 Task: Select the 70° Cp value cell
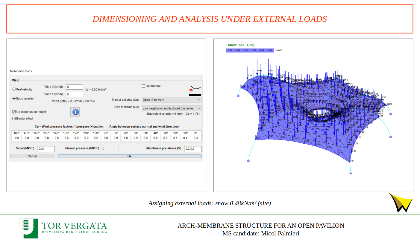coord(126,138)
